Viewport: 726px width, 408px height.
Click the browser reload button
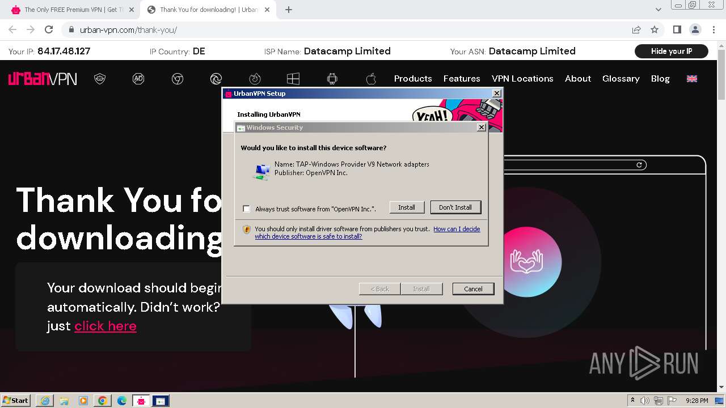tap(49, 30)
